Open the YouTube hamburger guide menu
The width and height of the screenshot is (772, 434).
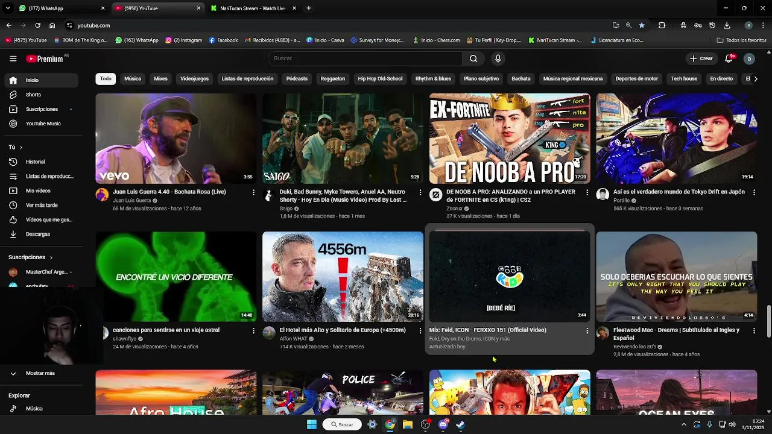pyautogui.click(x=13, y=58)
